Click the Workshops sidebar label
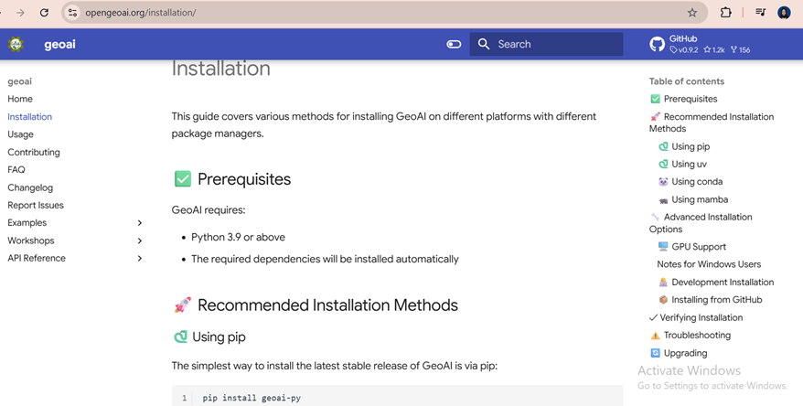Image resolution: width=803 pixels, height=406 pixels. point(31,240)
